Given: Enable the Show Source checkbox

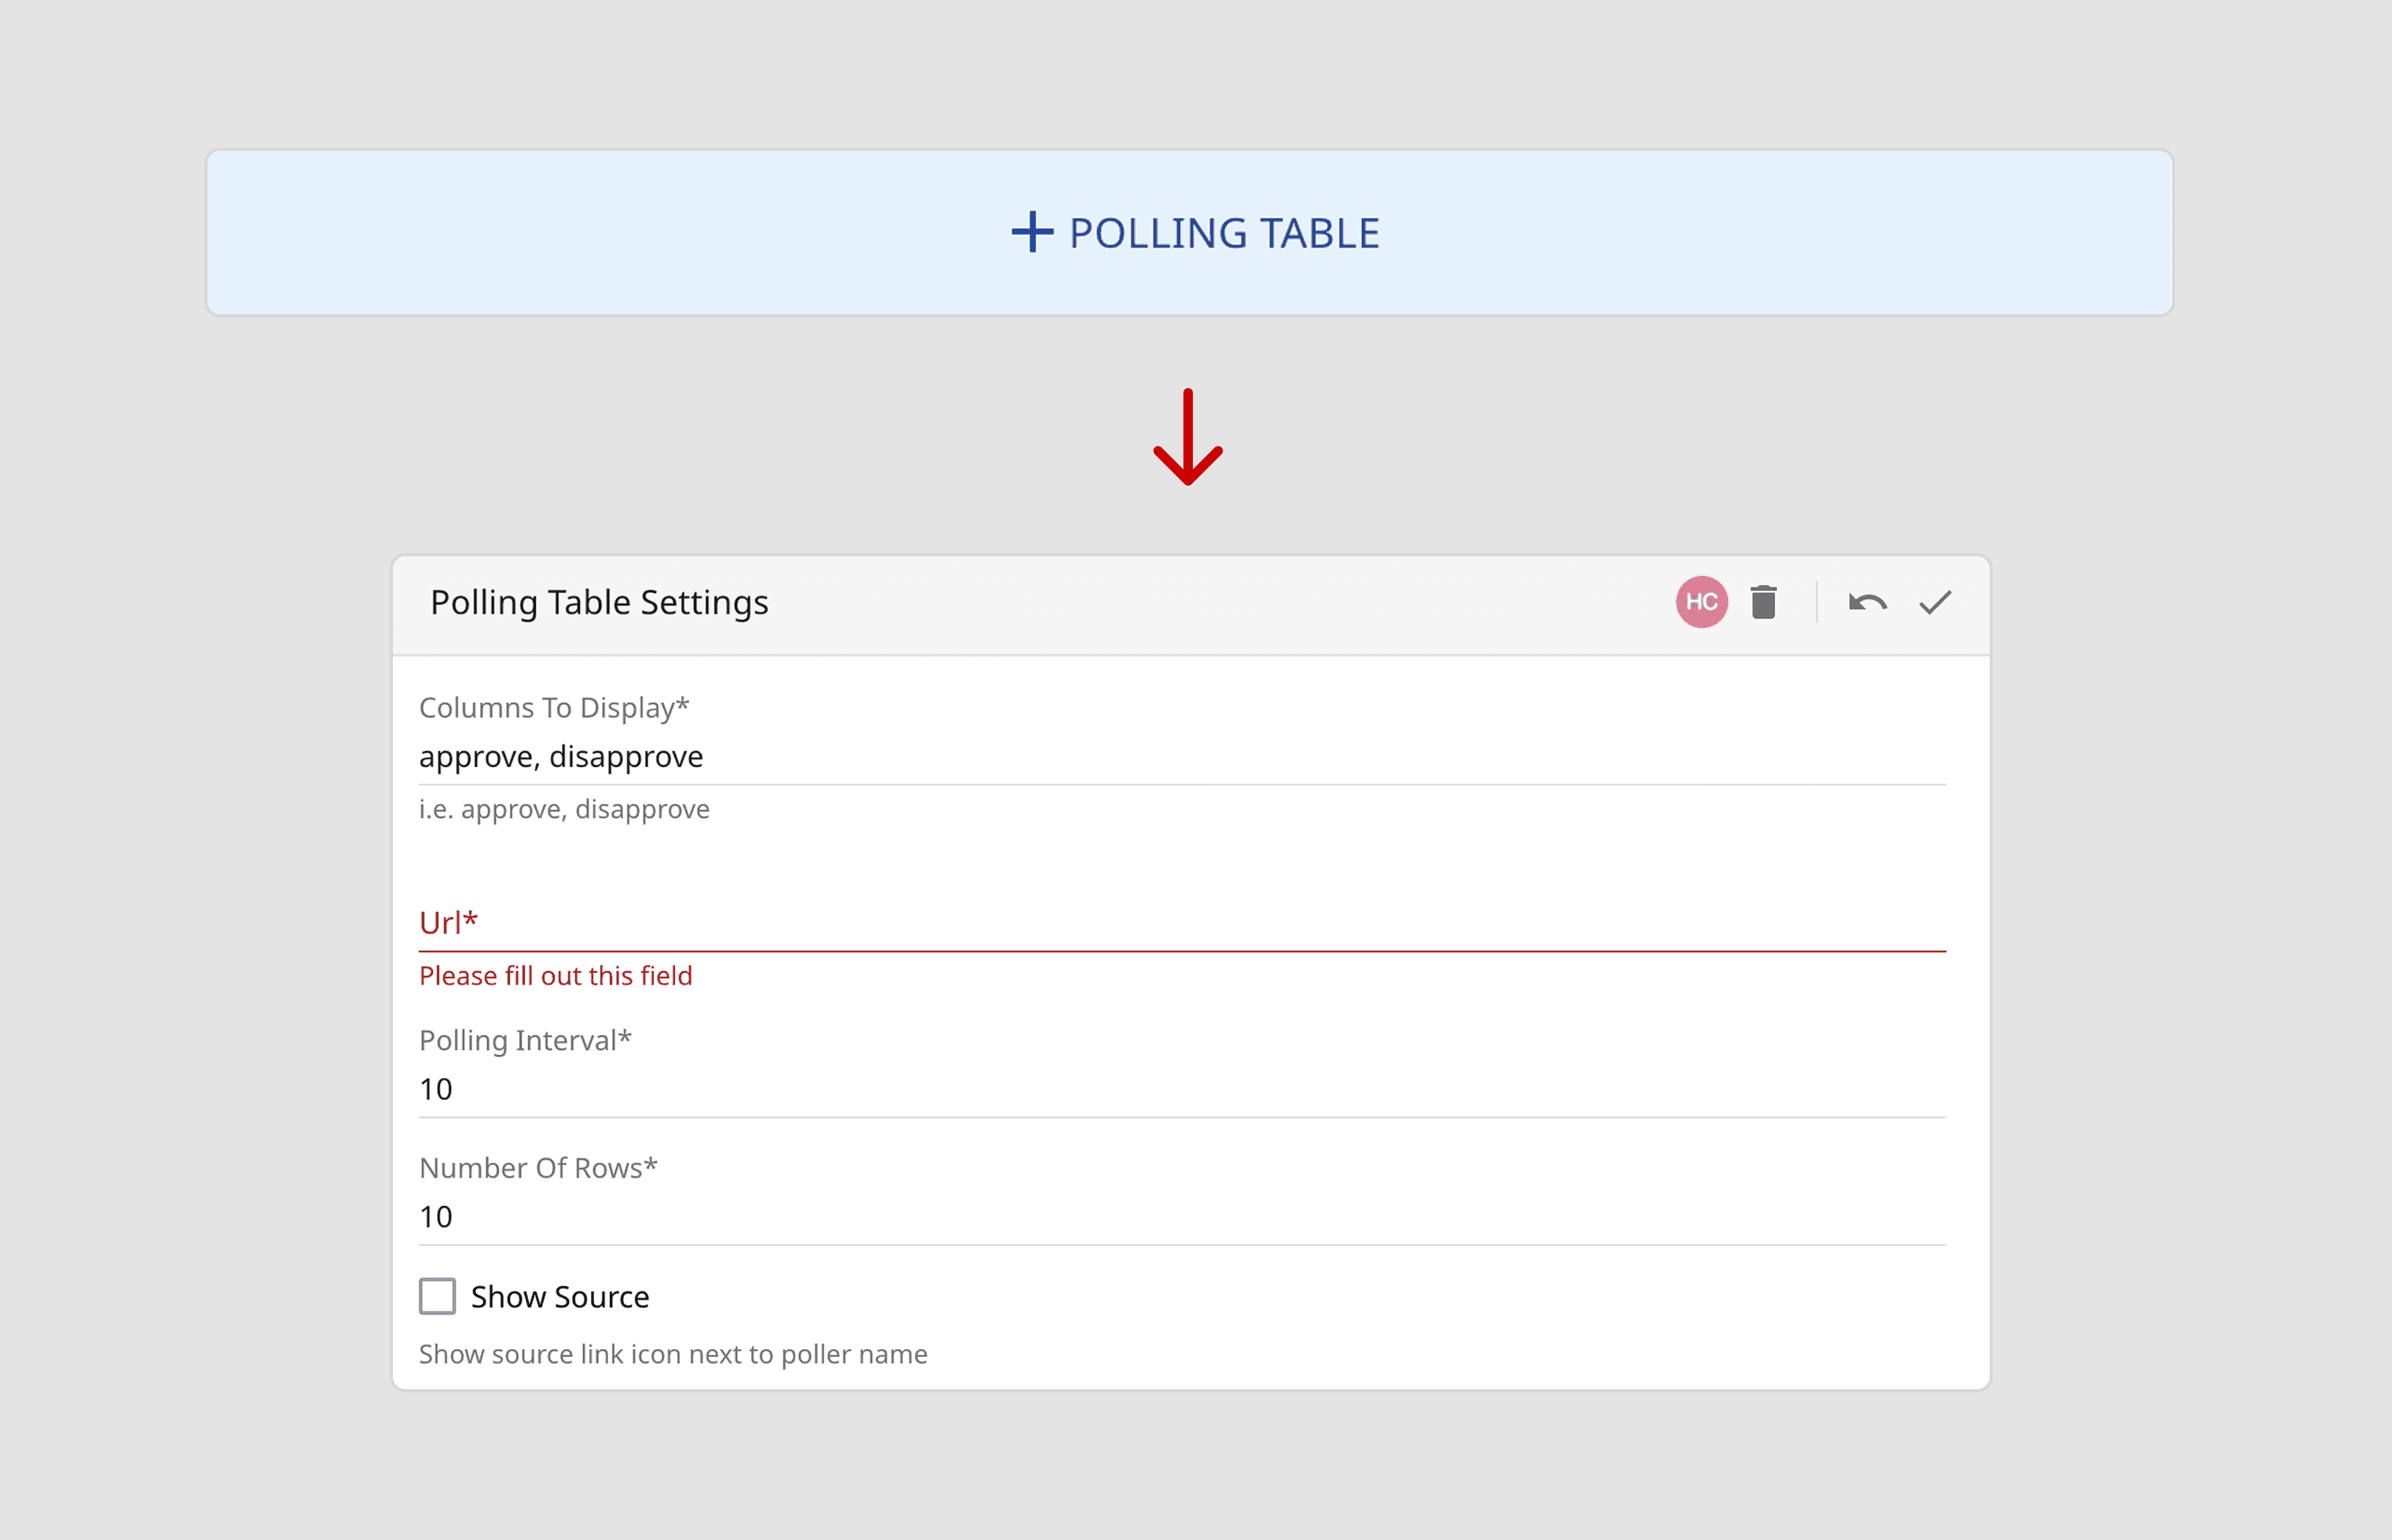Looking at the screenshot, I should [x=437, y=1296].
